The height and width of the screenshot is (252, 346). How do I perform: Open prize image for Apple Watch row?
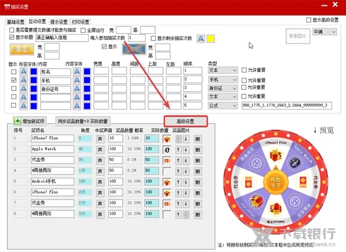167,150
